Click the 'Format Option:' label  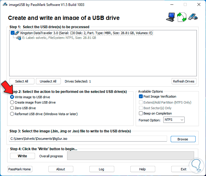coord(150,120)
